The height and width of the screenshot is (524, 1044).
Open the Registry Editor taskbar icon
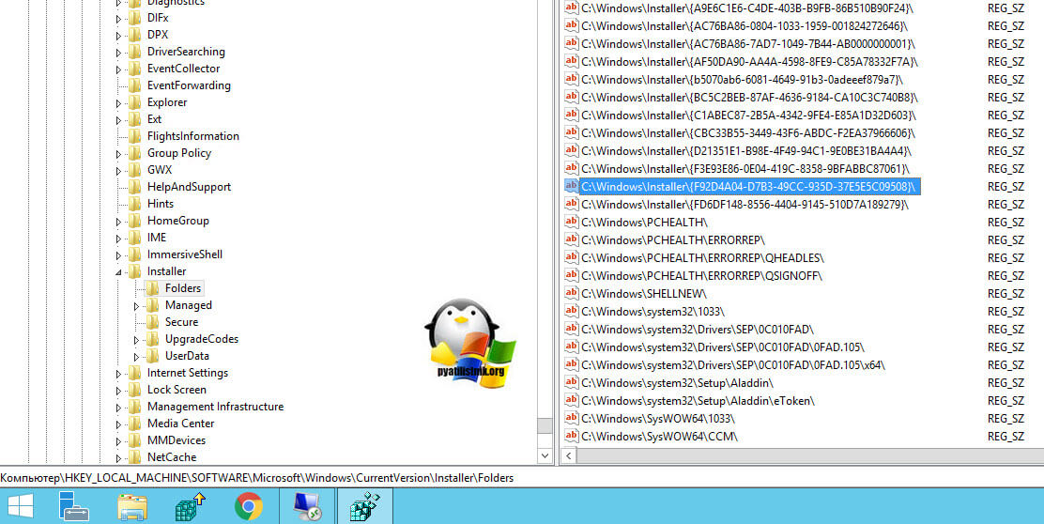pos(364,507)
